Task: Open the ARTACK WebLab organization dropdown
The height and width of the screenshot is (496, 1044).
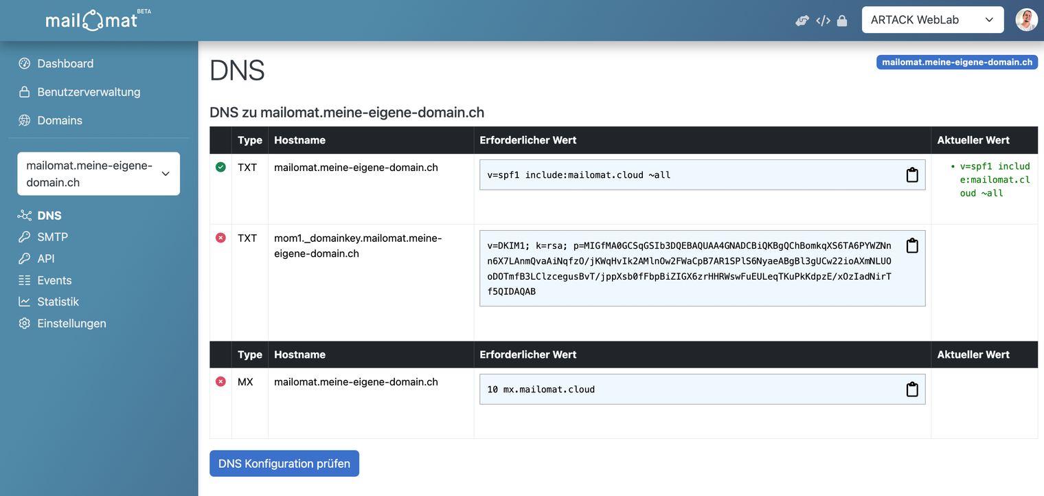Action: [932, 20]
